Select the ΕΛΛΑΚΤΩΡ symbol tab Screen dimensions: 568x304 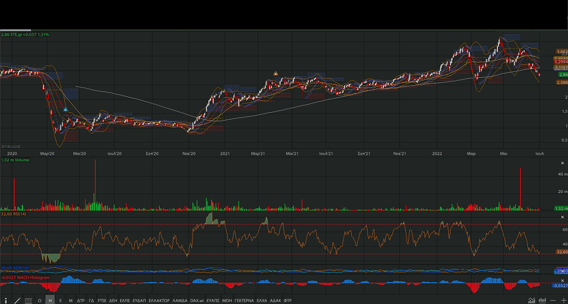(159, 300)
